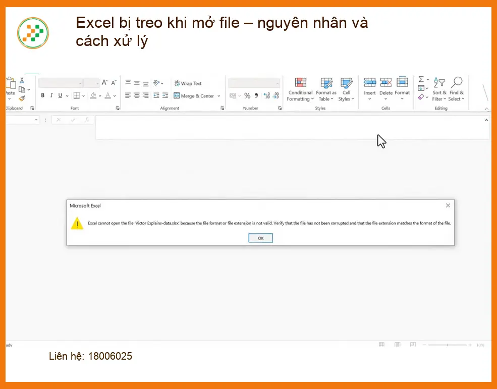Click Decrease Indent icon
Viewport: 497px width, 389px height.
tap(156, 95)
